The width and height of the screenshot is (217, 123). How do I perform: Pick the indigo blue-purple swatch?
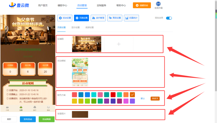[x=113, y=101]
